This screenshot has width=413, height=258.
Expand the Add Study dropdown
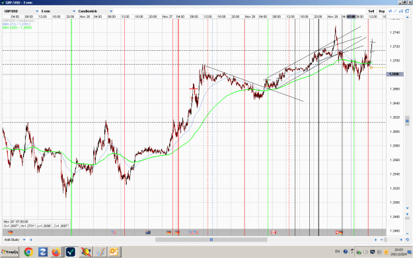coord(15,240)
